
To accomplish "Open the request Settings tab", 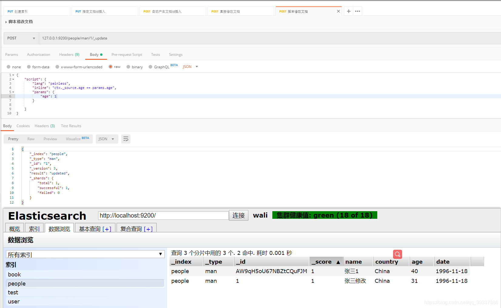I will (176, 55).
